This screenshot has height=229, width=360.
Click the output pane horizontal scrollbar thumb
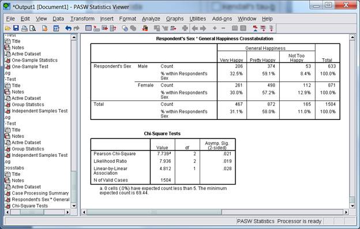coord(154,212)
